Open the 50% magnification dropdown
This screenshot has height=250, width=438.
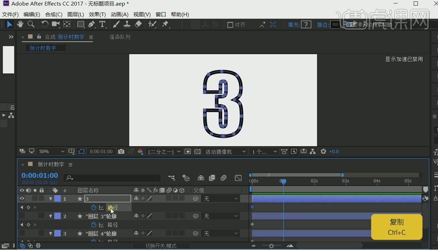[x=51, y=152]
